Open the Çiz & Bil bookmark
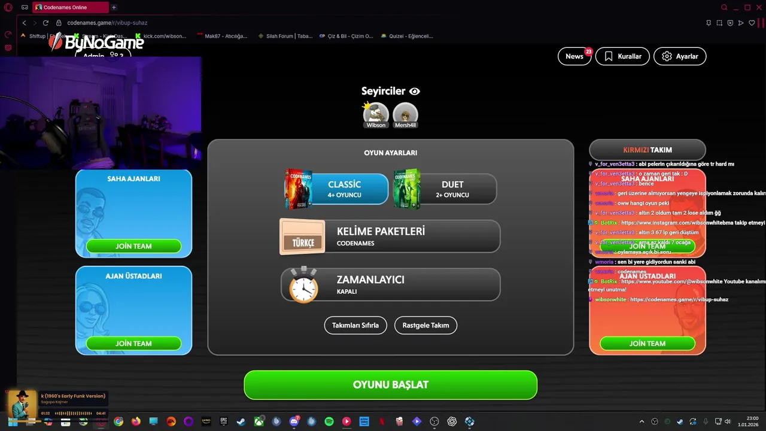The image size is (766, 431). (x=346, y=36)
